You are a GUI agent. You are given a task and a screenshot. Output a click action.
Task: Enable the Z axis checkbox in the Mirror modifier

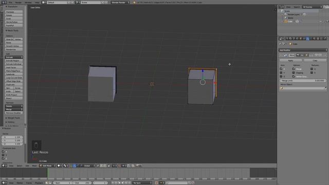(281, 77)
